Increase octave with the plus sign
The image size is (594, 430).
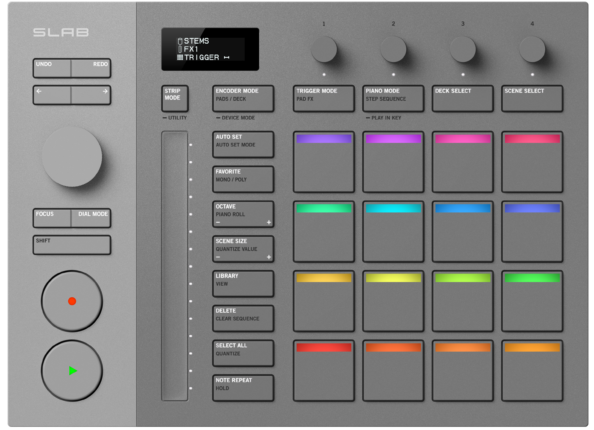pyautogui.click(x=269, y=222)
